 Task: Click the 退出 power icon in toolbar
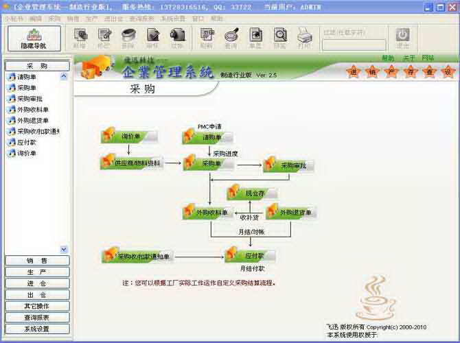(x=402, y=38)
